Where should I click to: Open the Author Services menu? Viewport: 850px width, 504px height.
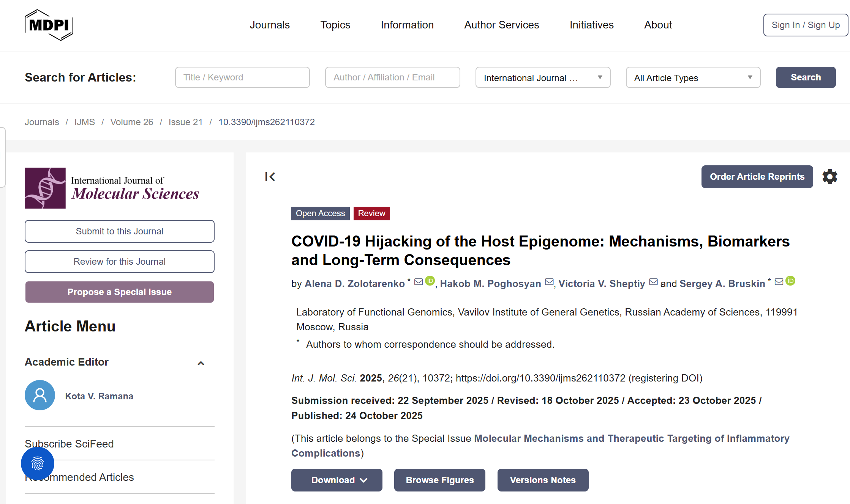pyautogui.click(x=501, y=25)
